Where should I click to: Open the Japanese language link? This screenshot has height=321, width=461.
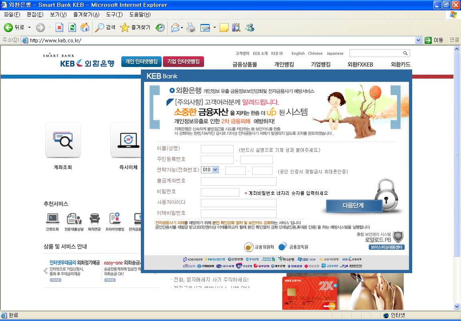335,53
